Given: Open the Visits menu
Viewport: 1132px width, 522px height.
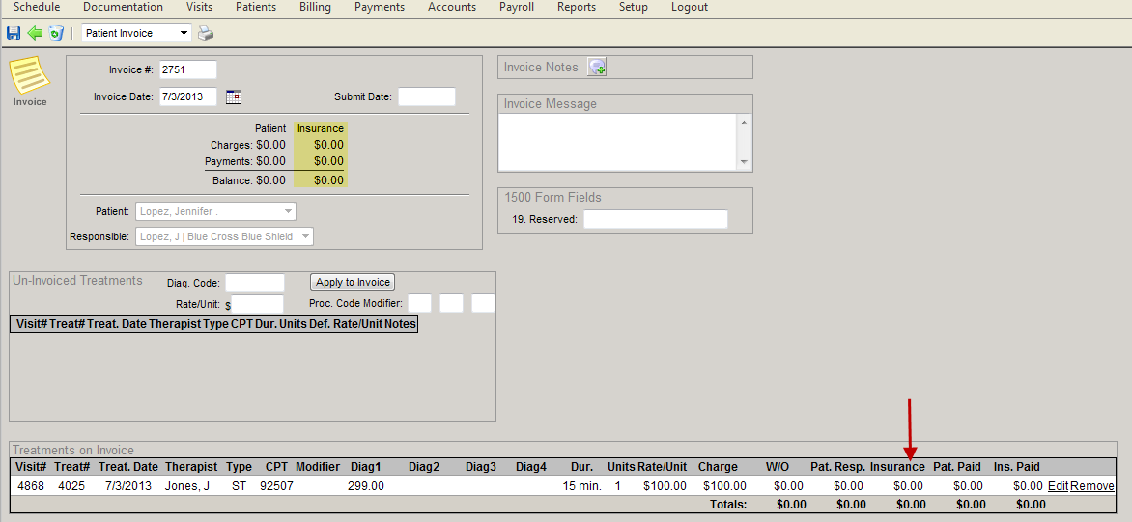Looking at the screenshot, I should point(199,7).
